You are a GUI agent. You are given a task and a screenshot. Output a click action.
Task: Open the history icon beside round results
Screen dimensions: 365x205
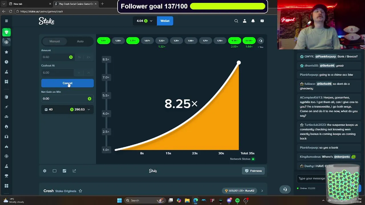[x=261, y=41]
